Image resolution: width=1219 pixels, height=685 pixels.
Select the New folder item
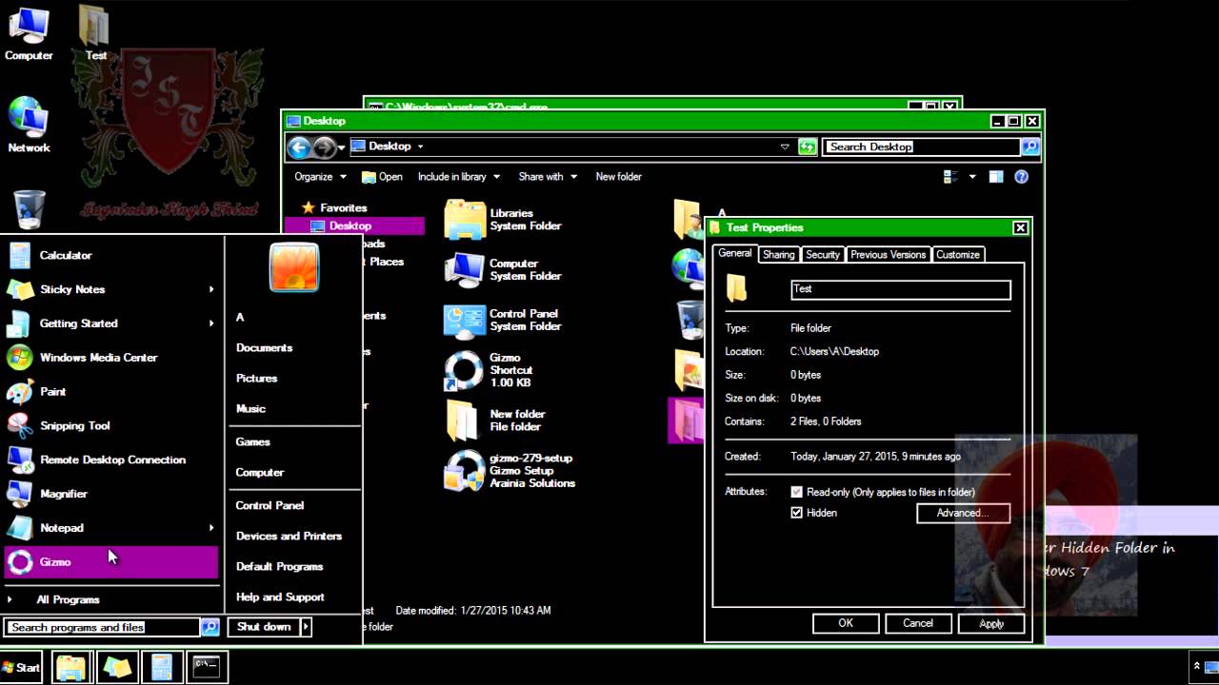click(495, 421)
